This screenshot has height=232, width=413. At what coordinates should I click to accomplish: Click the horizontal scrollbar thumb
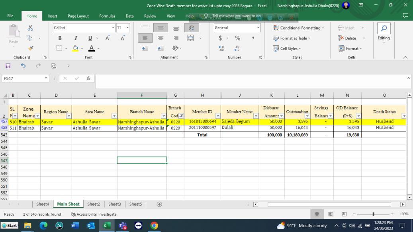[x=329, y=205]
